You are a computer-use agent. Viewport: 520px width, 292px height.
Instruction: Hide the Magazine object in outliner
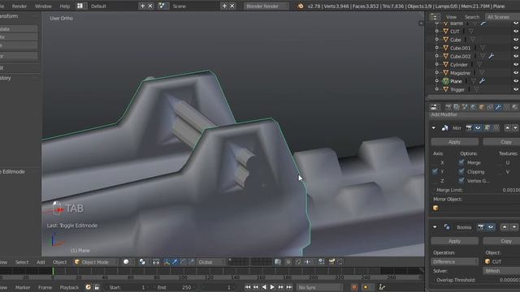pos(516,72)
